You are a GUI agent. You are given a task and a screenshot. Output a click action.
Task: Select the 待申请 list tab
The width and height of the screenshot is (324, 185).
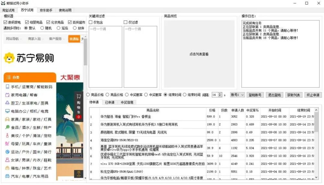pyautogui.click(x=94, y=102)
